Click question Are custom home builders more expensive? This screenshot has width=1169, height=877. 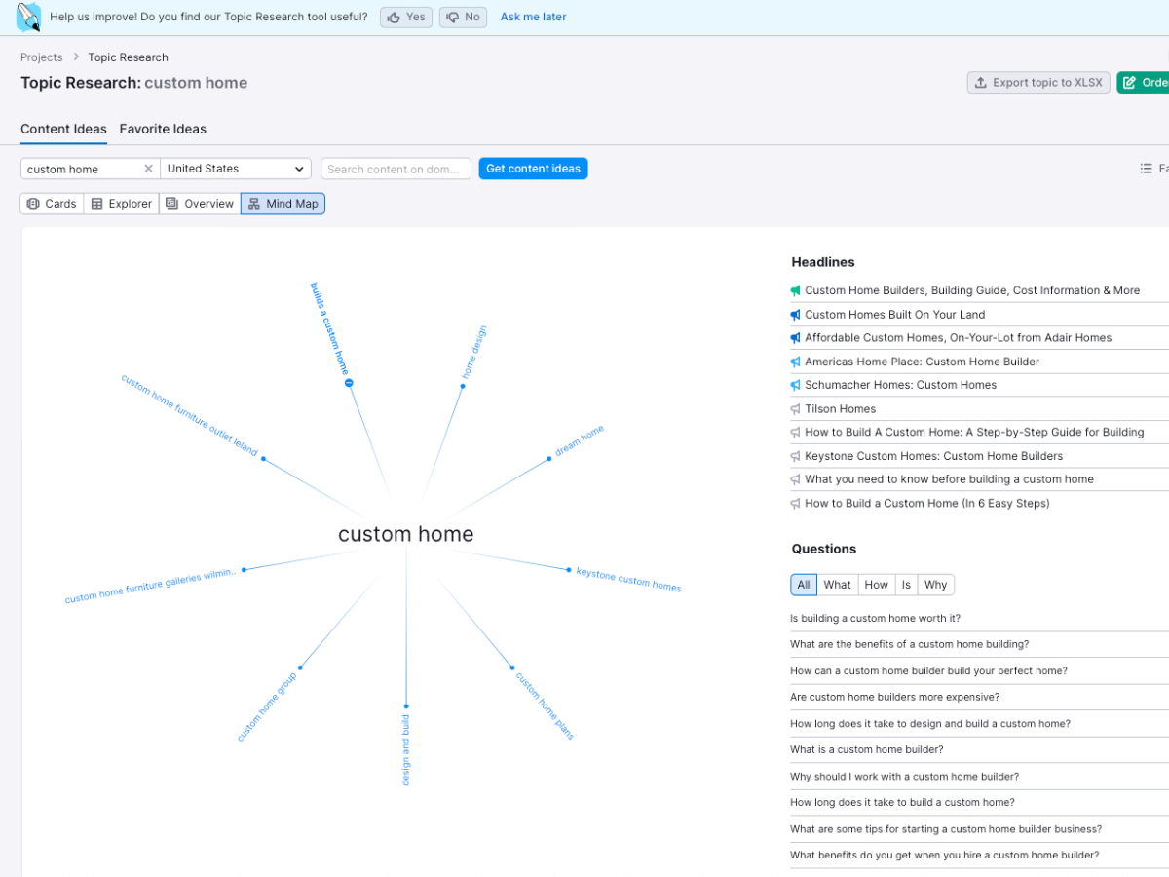click(x=894, y=698)
